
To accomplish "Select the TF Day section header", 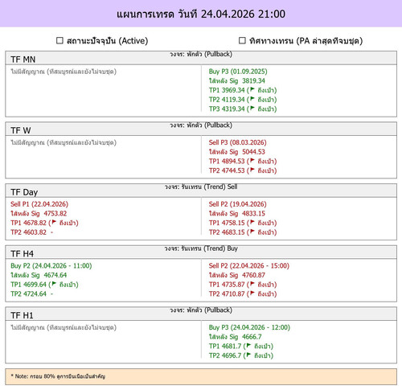I will click(201, 191).
